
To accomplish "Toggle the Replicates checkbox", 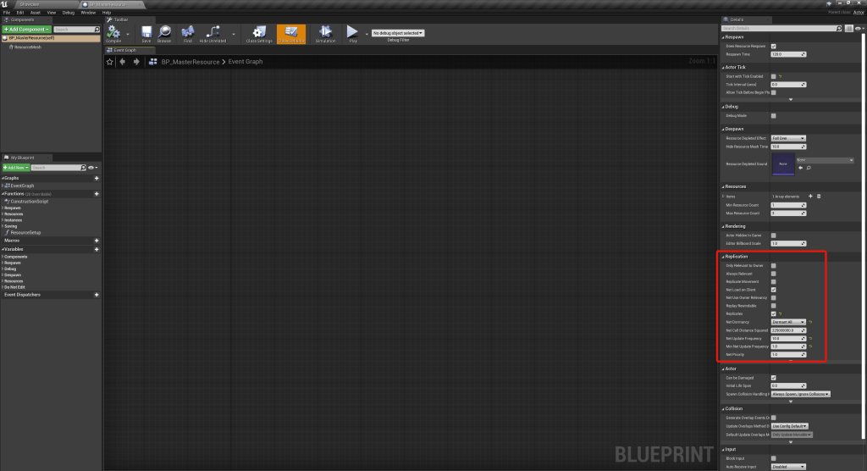I will tap(774, 313).
